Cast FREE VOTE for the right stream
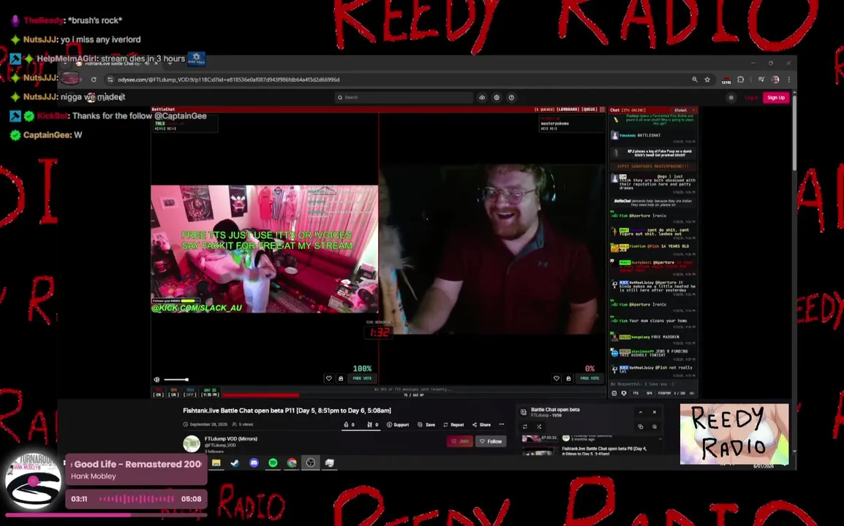Screen dimensions: 844x526 tap(590, 378)
